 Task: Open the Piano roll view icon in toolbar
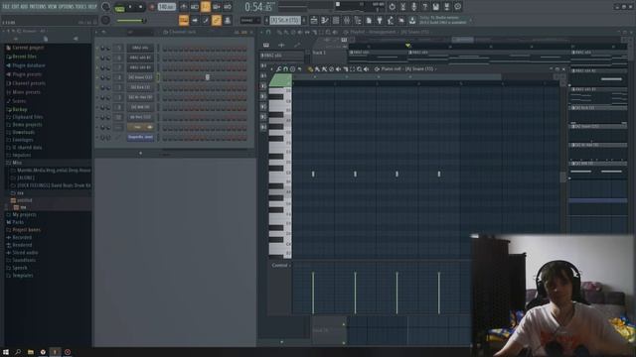tap(325, 20)
